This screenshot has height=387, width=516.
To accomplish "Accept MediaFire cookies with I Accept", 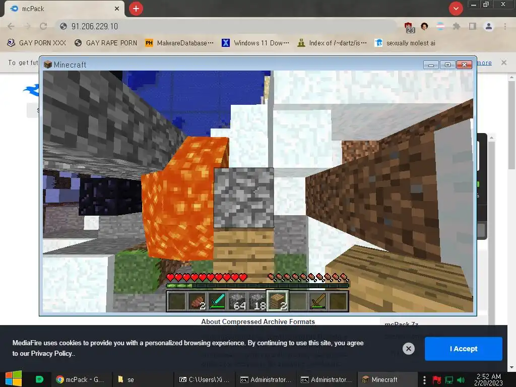I will click(464, 349).
